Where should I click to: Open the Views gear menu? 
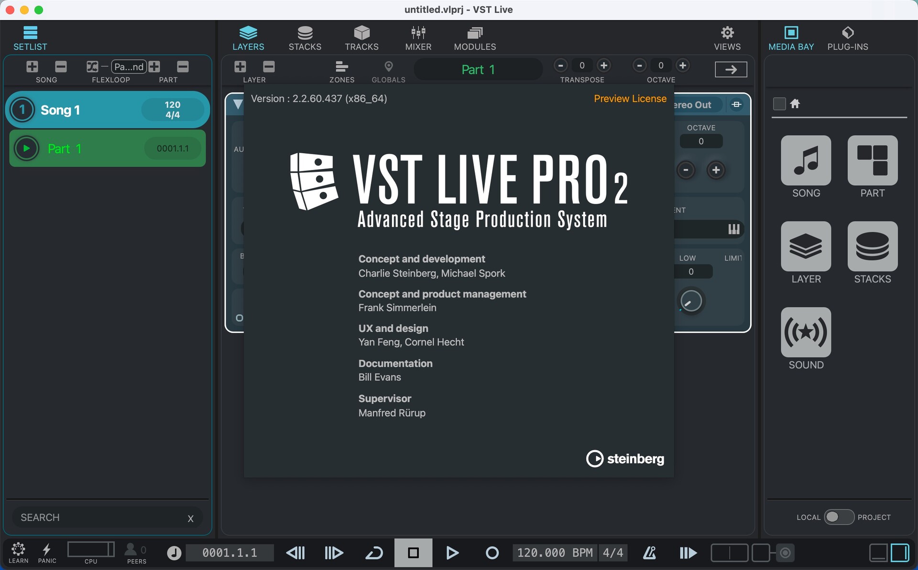(727, 38)
